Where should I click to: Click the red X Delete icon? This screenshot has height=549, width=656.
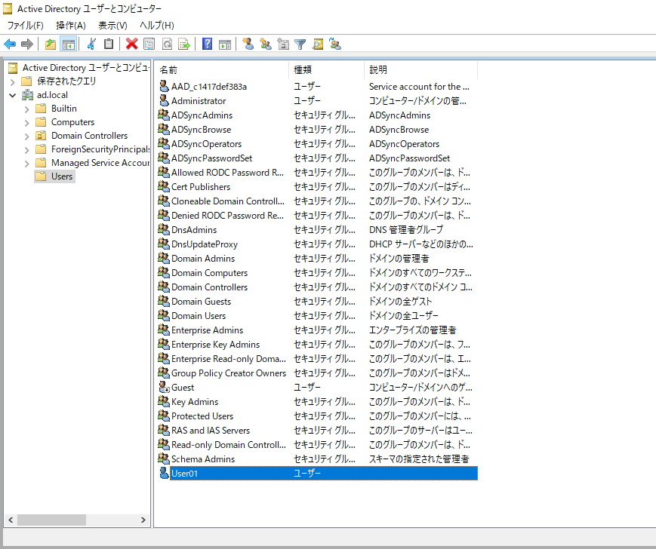pos(132,44)
